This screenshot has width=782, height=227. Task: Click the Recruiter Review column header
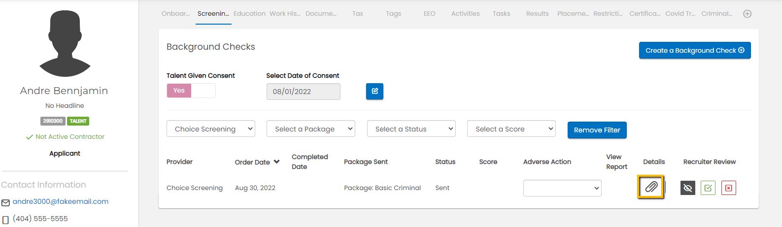click(x=710, y=162)
